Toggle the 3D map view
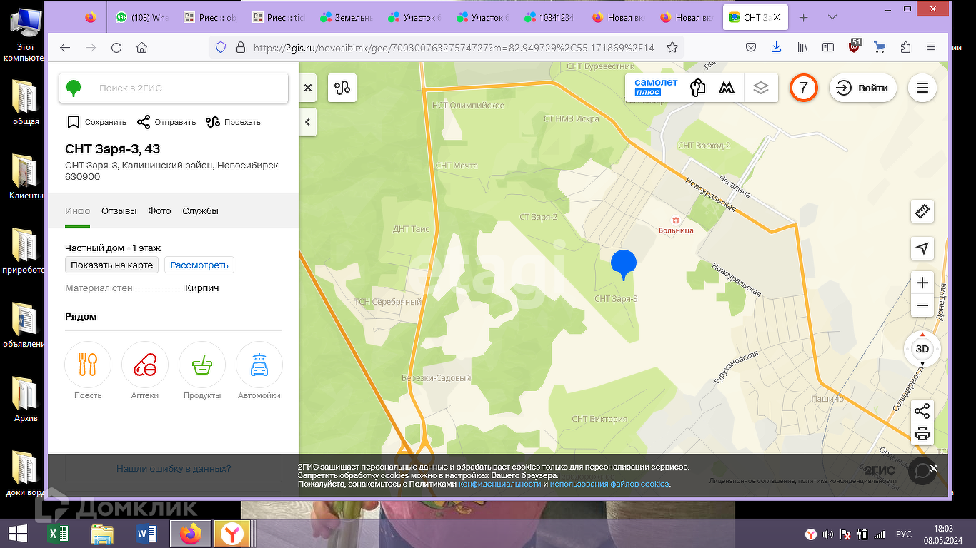 coord(922,349)
